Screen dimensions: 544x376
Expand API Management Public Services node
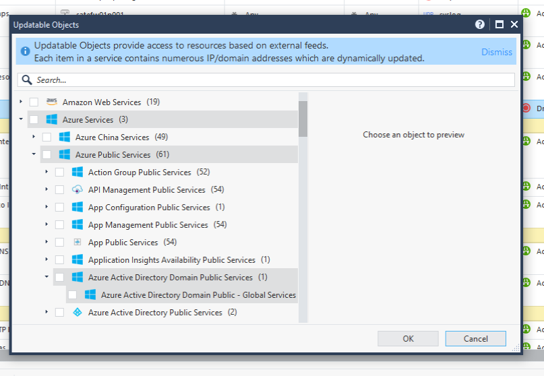coord(47,189)
